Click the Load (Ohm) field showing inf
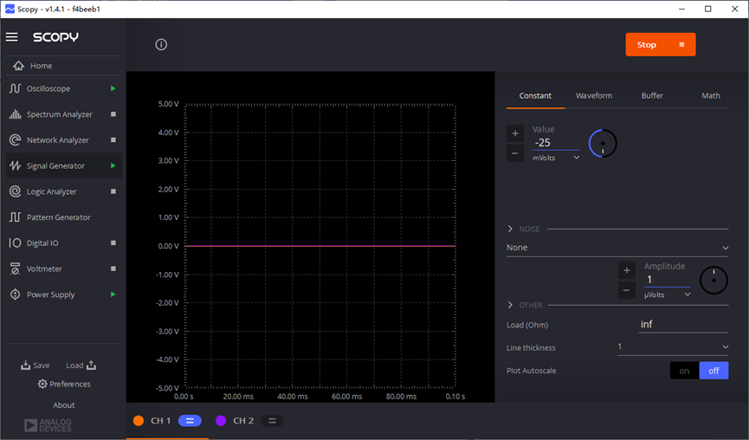Viewport: 749px width, 440px height. (683, 325)
